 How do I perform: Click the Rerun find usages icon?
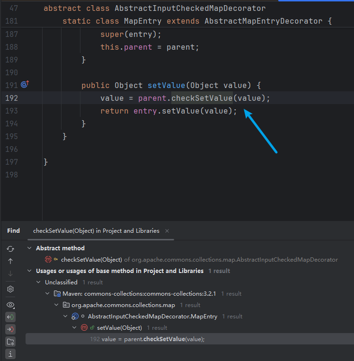coord(10,249)
